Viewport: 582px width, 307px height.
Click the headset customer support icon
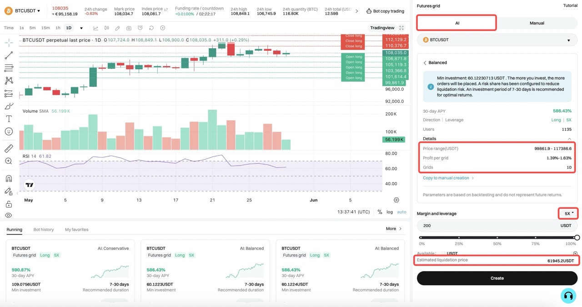[568, 296]
